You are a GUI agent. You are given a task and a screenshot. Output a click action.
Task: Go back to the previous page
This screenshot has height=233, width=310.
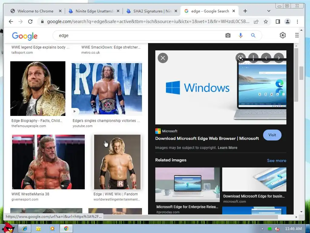11,22
